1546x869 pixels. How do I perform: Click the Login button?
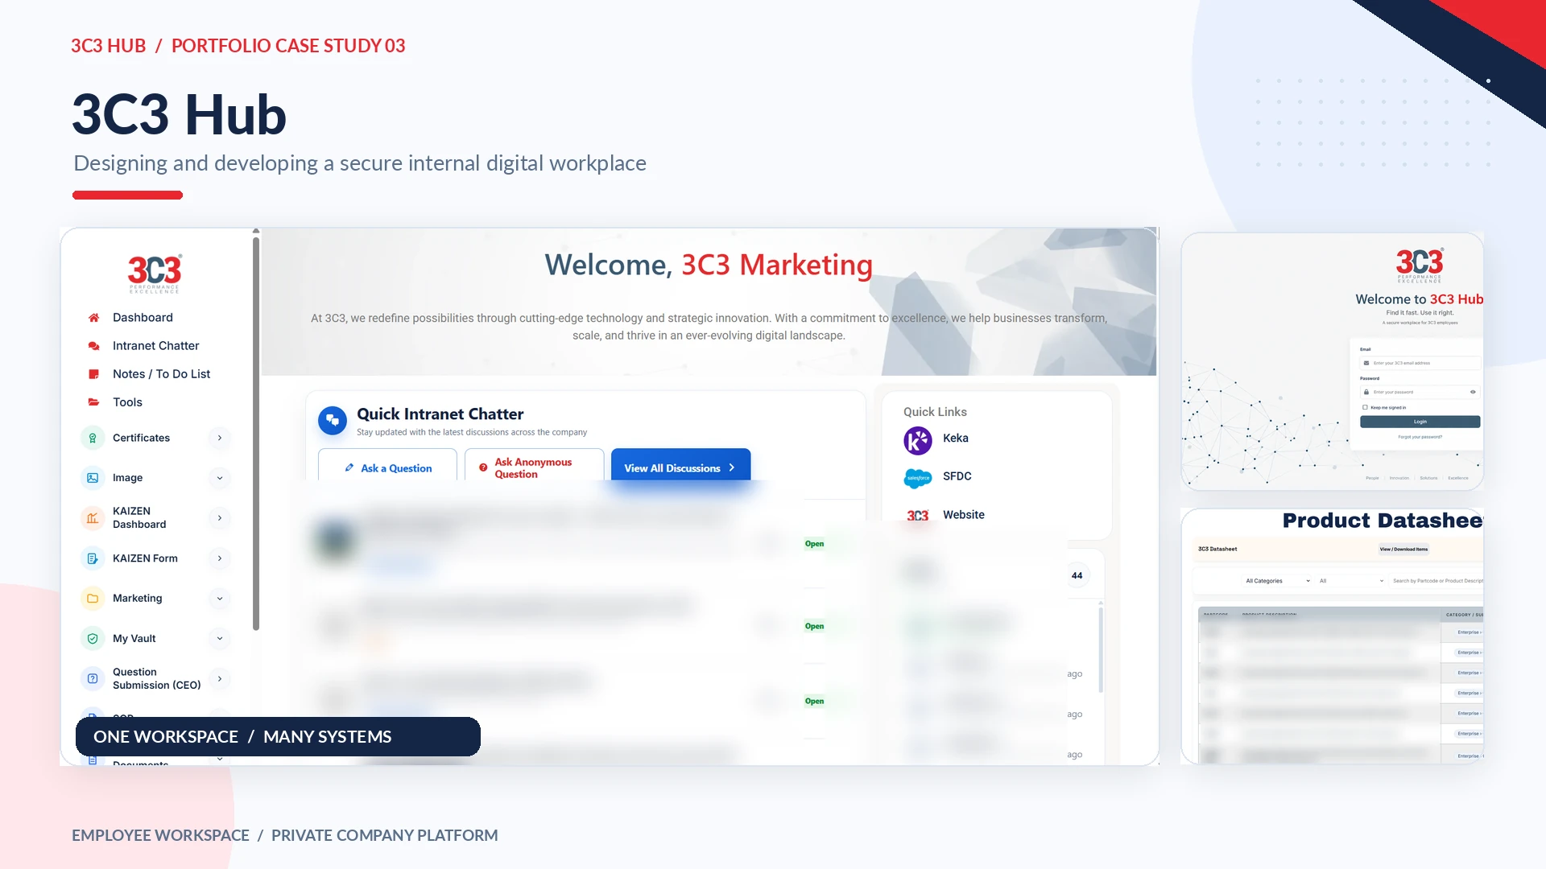[x=1420, y=422]
